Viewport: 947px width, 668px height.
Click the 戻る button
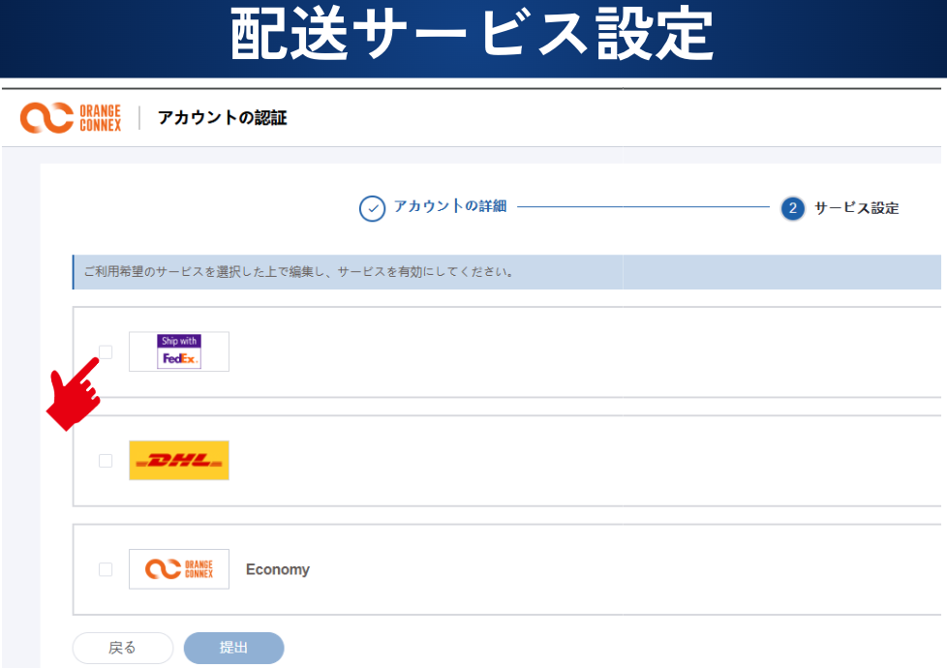click(123, 648)
